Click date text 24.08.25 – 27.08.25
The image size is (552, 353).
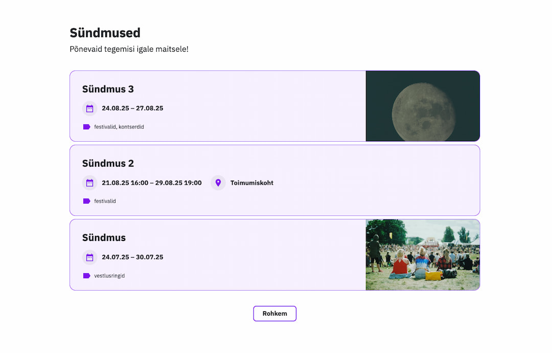(133, 108)
